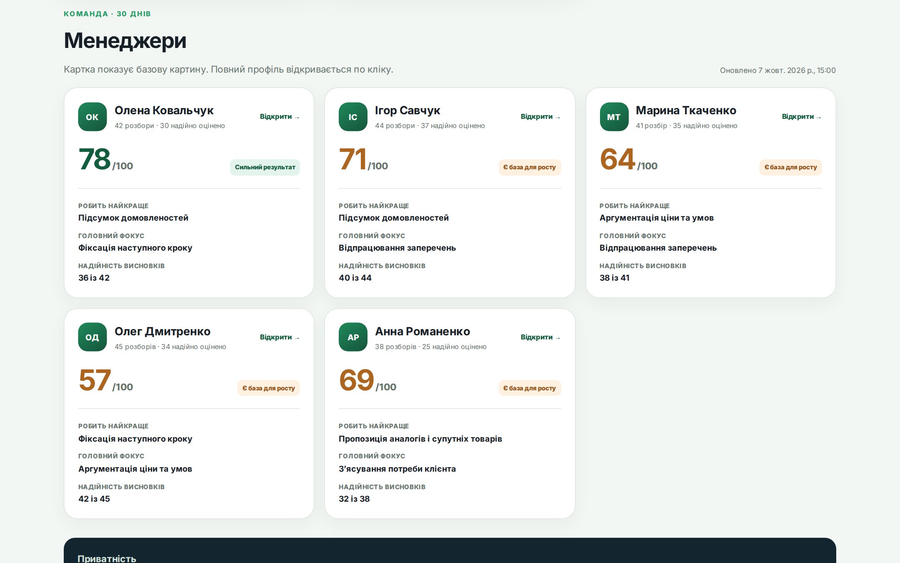The height and width of the screenshot is (563, 900).
Task: Click the ІС avatar for Ігор Савчук
Action: 353,117
